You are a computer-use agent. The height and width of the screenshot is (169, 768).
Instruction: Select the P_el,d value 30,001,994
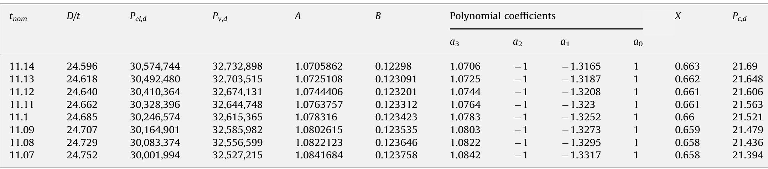[x=155, y=155]
